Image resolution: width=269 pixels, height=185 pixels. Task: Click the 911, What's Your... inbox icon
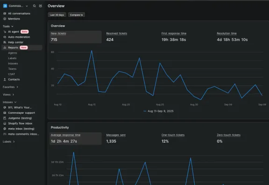5,108
